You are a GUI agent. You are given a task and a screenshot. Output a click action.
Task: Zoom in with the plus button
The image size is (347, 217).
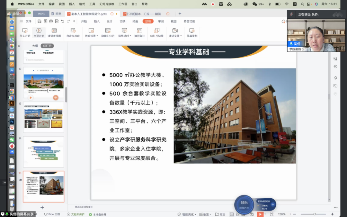click(x=332, y=214)
